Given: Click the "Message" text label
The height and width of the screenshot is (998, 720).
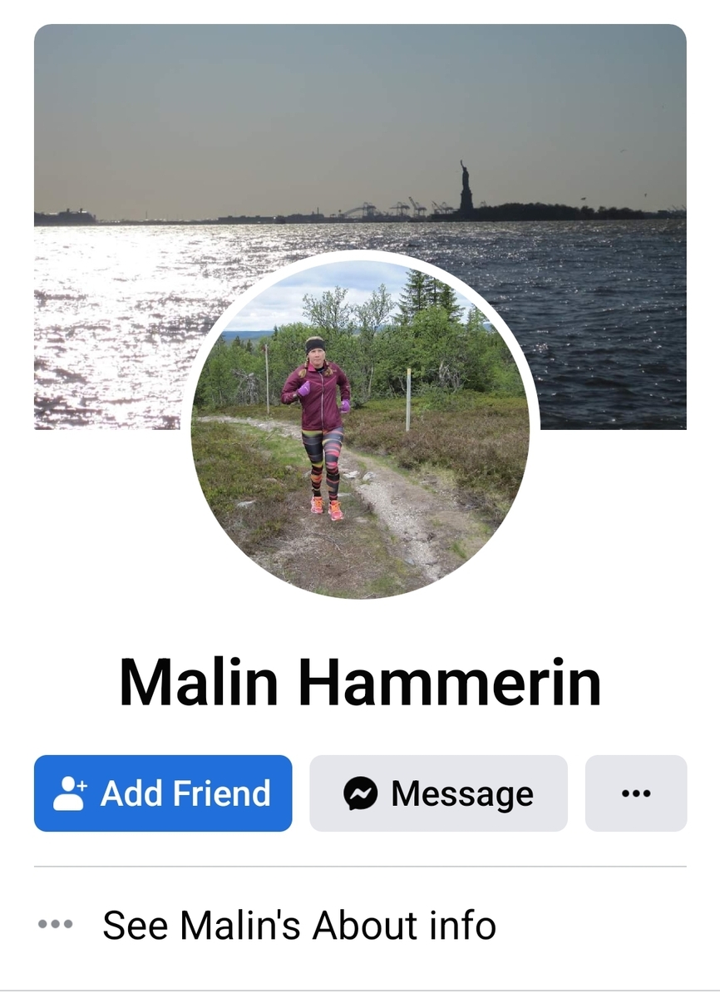Looking at the screenshot, I should [x=462, y=793].
